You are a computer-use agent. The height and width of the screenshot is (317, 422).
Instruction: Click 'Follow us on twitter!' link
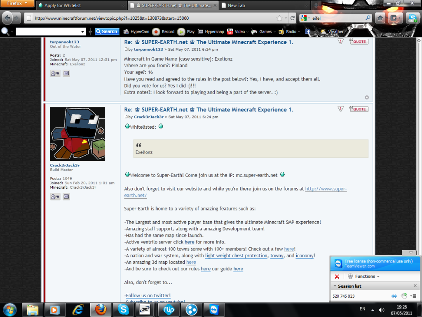click(148, 296)
